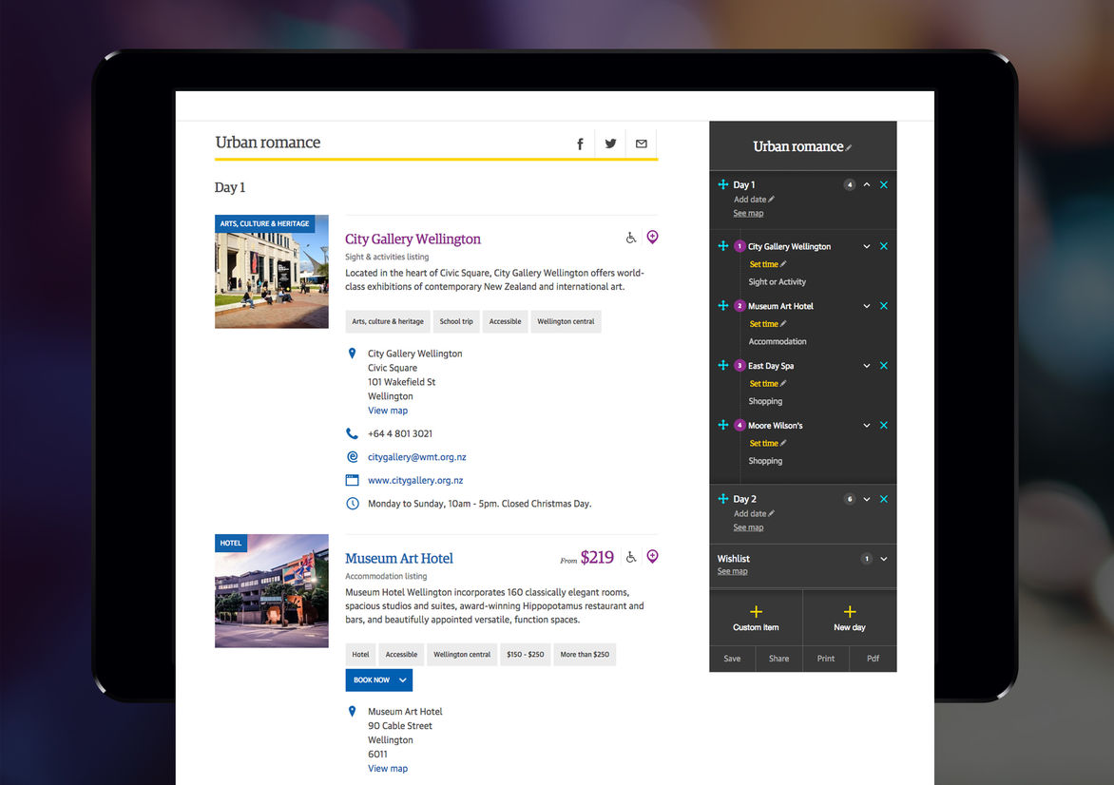Add a New day
Image resolution: width=1114 pixels, height=785 pixels.
point(850,618)
